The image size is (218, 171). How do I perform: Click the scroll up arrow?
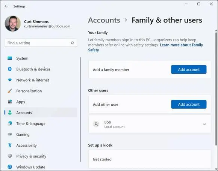click(216, 30)
